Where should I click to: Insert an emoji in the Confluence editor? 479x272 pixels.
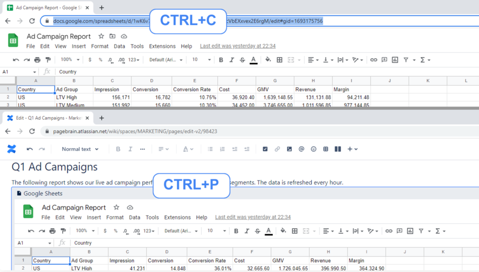pyautogui.click(x=313, y=149)
